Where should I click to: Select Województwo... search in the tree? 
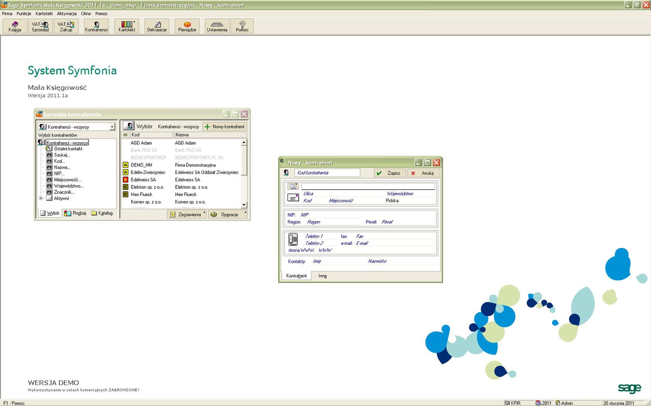pyautogui.click(x=69, y=186)
